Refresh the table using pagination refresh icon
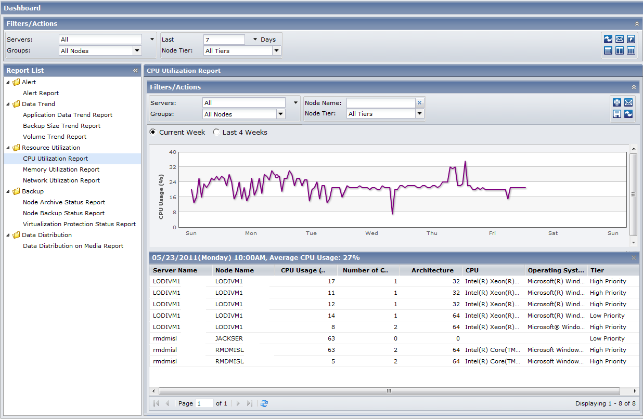The width and height of the screenshot is (643, 419). tap(264, 403)
